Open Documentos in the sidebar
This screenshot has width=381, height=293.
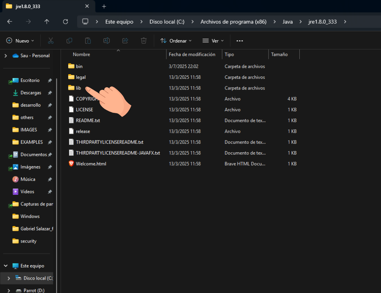click(x=33, y=155)
